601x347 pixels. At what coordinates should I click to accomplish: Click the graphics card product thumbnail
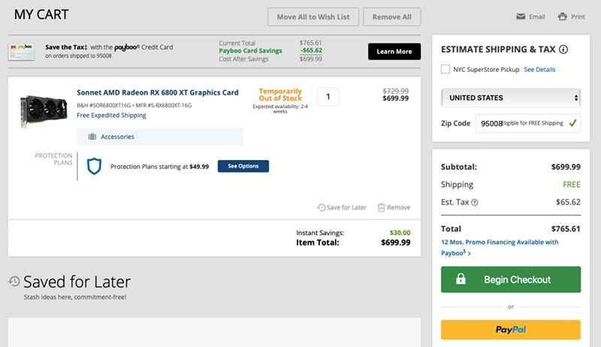click(44, 110)
